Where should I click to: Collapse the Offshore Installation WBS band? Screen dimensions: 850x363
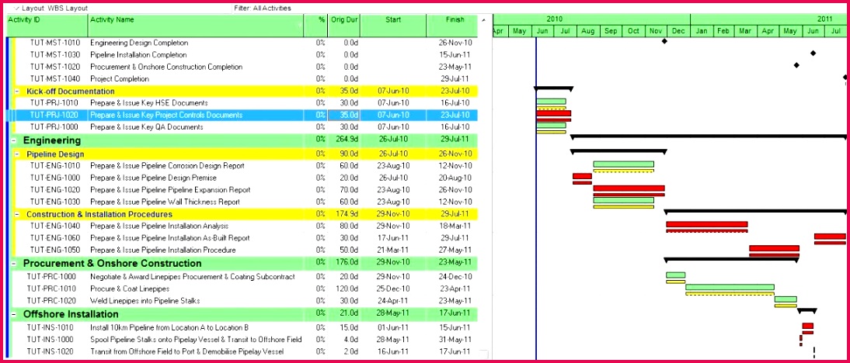[x=13, y=314]
